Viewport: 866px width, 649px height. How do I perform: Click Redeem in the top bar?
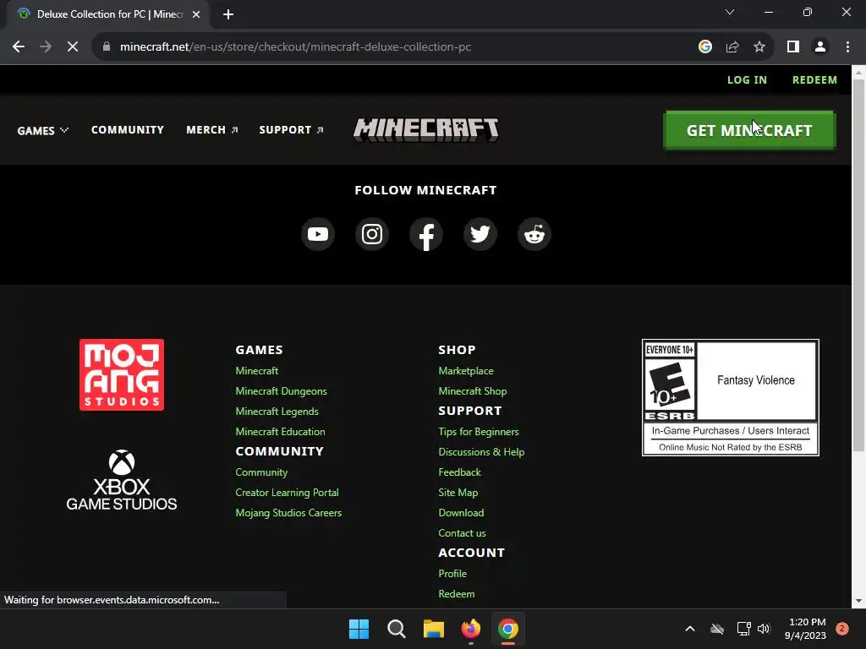814,80
